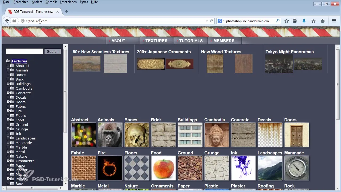The height and width of the screenshot is (192, 341).
Task: Open the downloads arrow icon
Action: point(304,21)
